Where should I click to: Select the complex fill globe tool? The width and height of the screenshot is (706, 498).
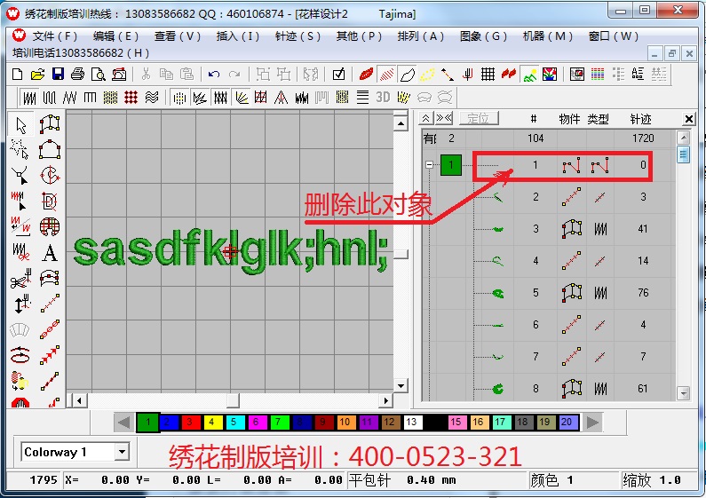[x=50, y=227]
